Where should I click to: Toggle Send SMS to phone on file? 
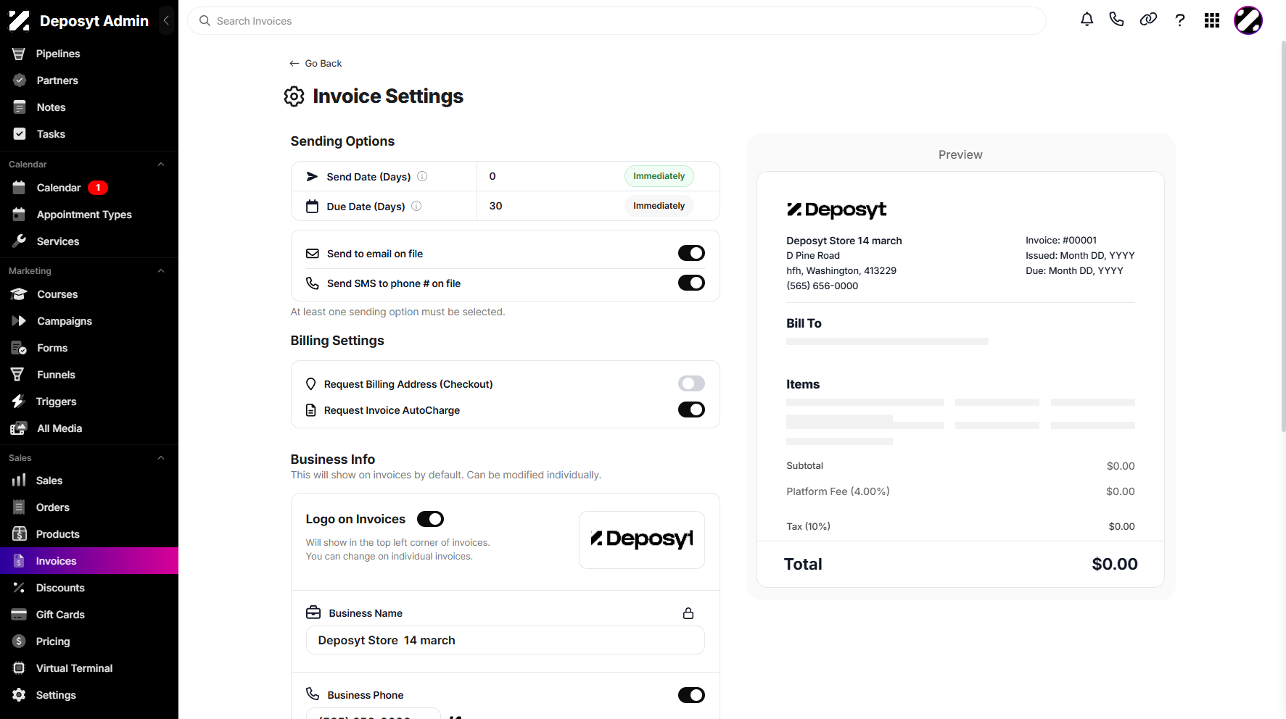click(691, 283)
